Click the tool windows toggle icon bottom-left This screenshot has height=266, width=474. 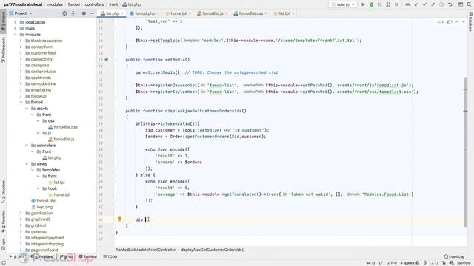coord(4,263)
